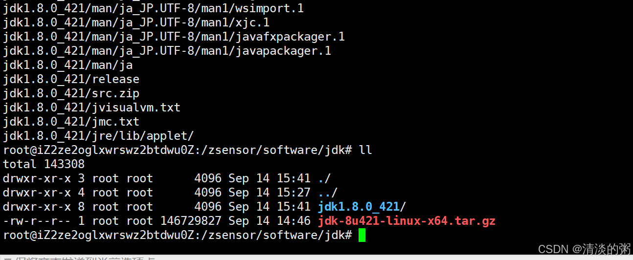This screenshot has height=260, width=633.
Task: Click the jdk1.8.0_421/jre/lib/applet/ line
Action: (x=99, y=136)
